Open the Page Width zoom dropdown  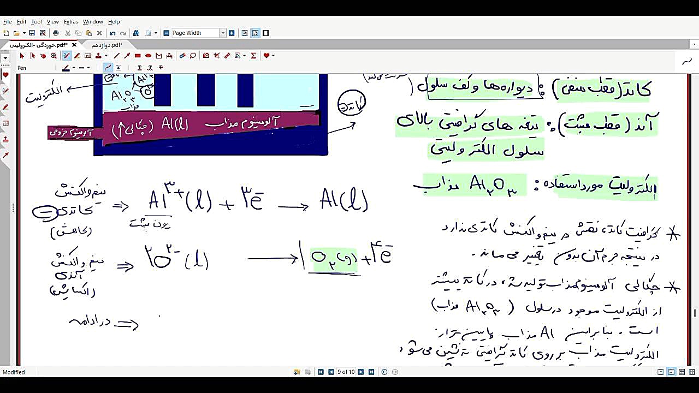(x=223, y=33)
